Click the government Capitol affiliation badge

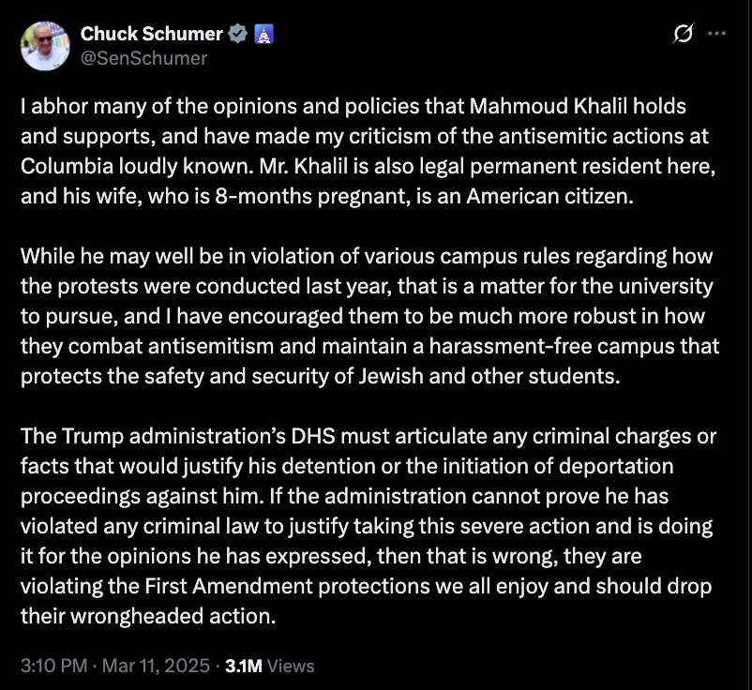tap(263, 34)
